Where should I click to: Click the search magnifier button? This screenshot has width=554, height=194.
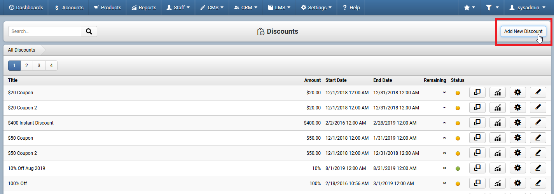pos(89,31)
